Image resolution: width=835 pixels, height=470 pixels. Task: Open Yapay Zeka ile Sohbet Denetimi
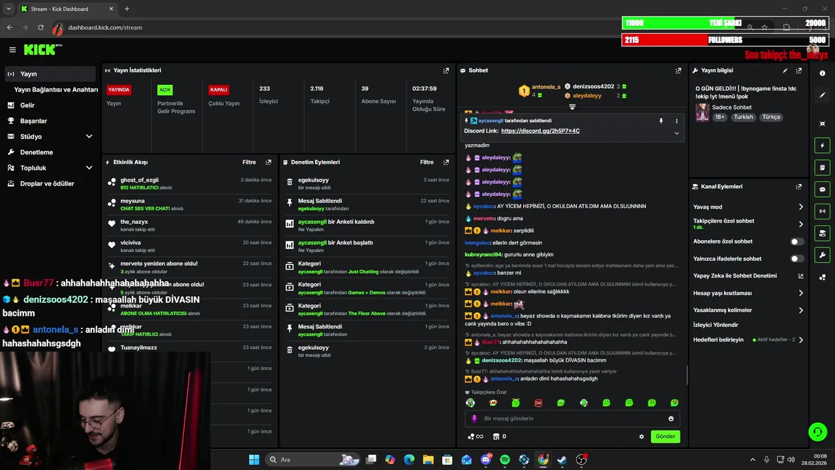[748, 276]
